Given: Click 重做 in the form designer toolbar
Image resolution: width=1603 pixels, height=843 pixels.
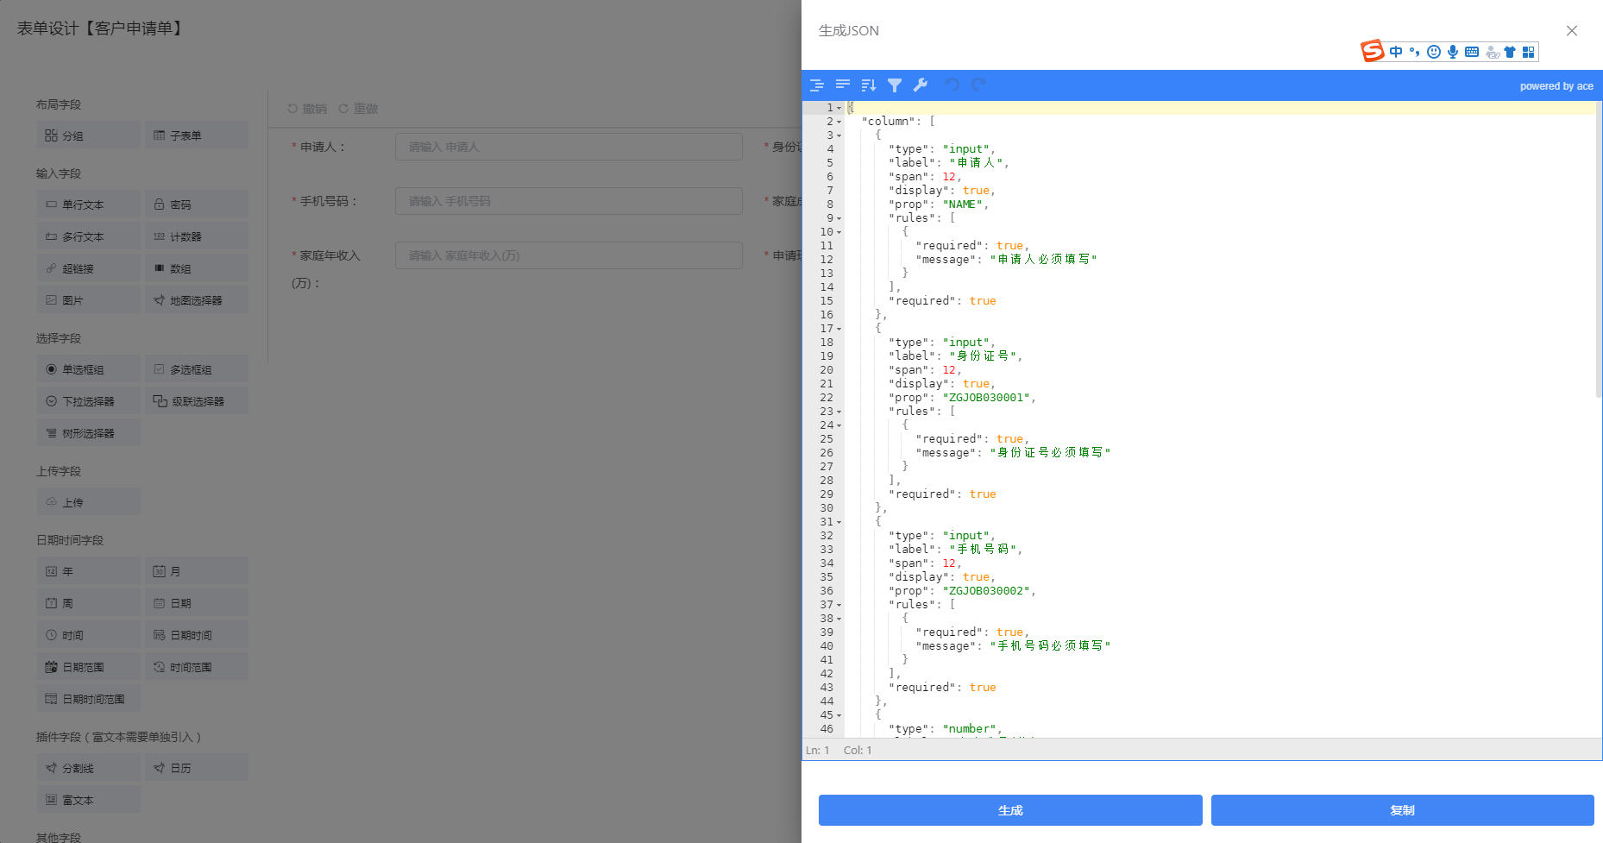Looking at the screenshot, I should [x=358, y=109].
